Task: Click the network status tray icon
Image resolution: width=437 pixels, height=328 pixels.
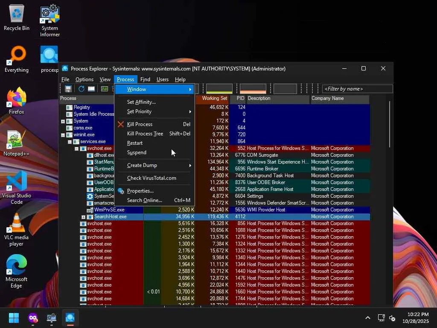Action: (381, 318)
